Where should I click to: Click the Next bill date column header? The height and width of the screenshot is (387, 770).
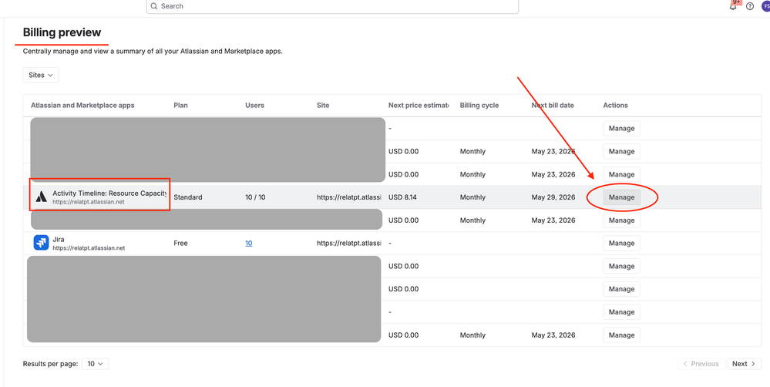point(553,105)
